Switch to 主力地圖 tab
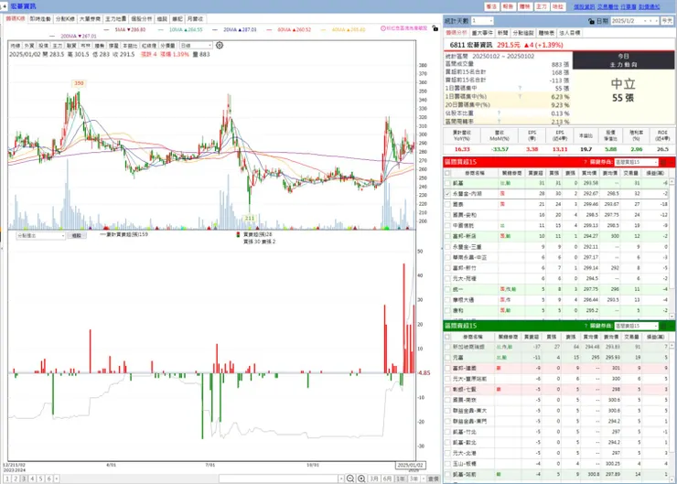Viewport: 677px width, 484px height. (115, 19)
